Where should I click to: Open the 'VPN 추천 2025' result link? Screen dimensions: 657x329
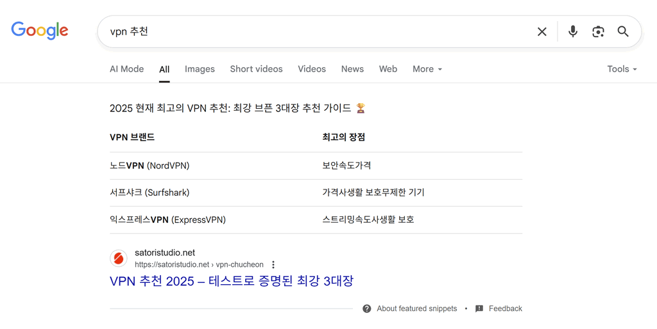[x=232, y=281]
